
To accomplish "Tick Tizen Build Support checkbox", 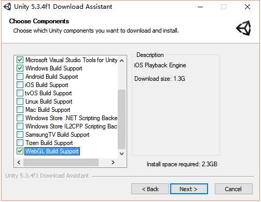I will tap(20, 143).
